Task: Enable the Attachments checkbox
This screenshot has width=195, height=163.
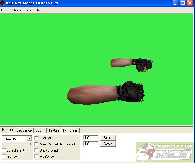Action: click(4, 150)
